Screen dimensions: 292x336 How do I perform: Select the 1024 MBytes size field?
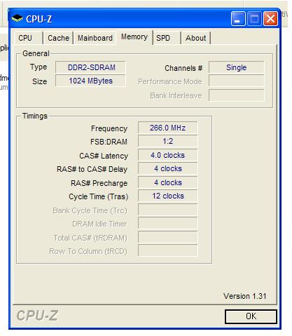click(90, 81)
